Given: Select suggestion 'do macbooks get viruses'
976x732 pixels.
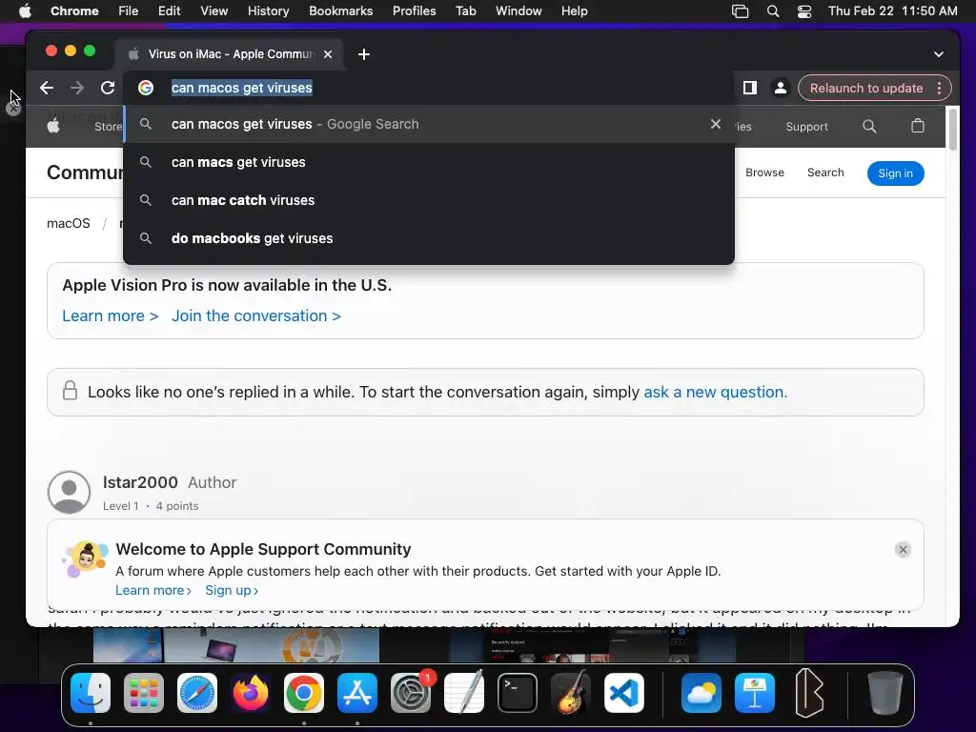Looking at the screenshot, I should coord(429,237).
